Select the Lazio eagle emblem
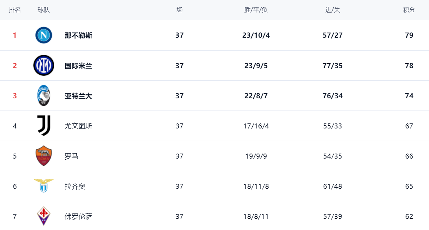This screenshot has width=429, height=230. pos(44,186)
